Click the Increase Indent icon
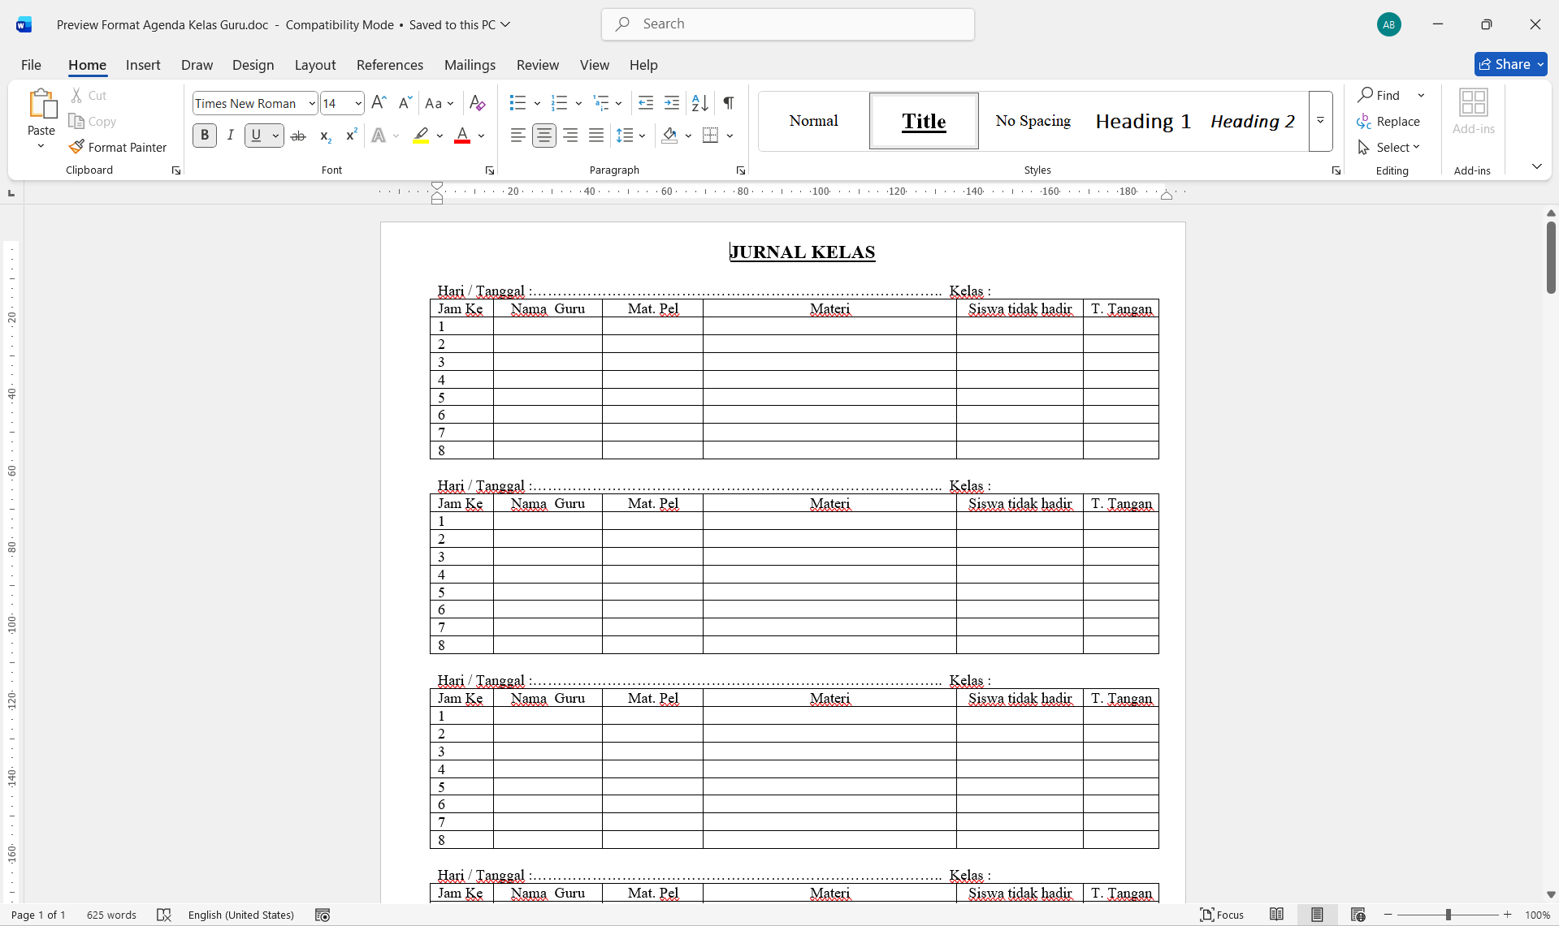The height and width of the screenshot is (926, 1559). tap(672, 103)
